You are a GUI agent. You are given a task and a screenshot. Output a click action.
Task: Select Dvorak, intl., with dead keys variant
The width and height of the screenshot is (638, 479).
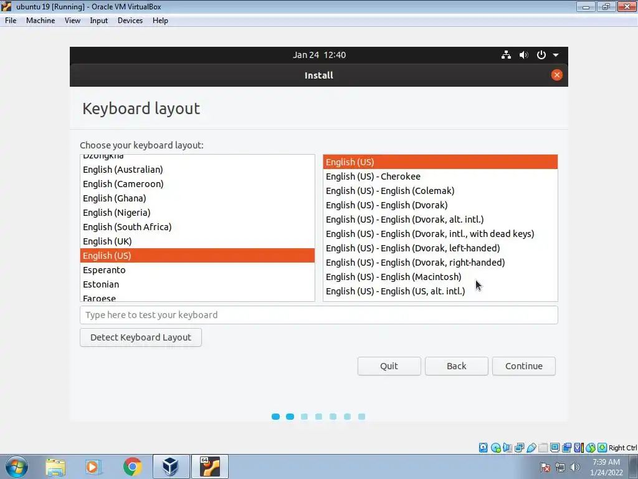pos(440,234)
